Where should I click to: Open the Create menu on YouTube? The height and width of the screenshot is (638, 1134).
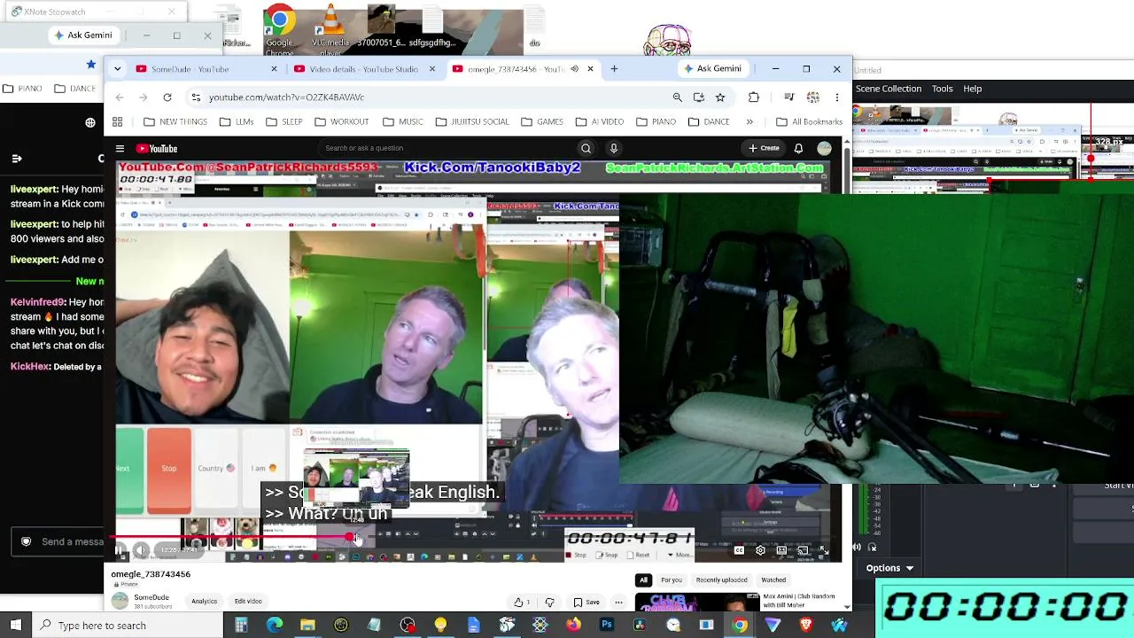[764, 149]
